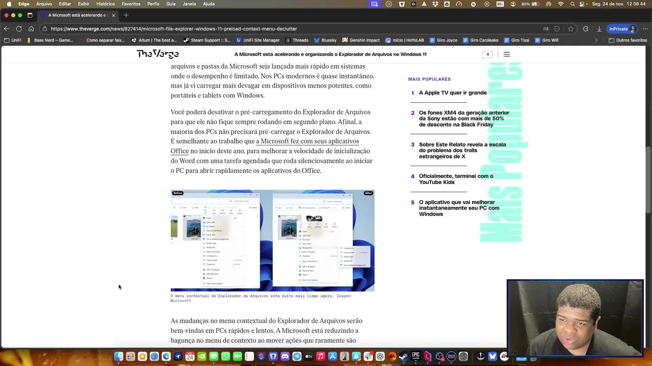Screen dimensions: 652x366
Task: Open Spotlight search in the menu bar
Action: (x=573, y=4)
